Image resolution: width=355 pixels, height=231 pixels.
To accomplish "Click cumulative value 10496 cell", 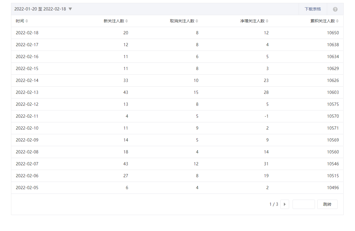I will tap(333, 188).
